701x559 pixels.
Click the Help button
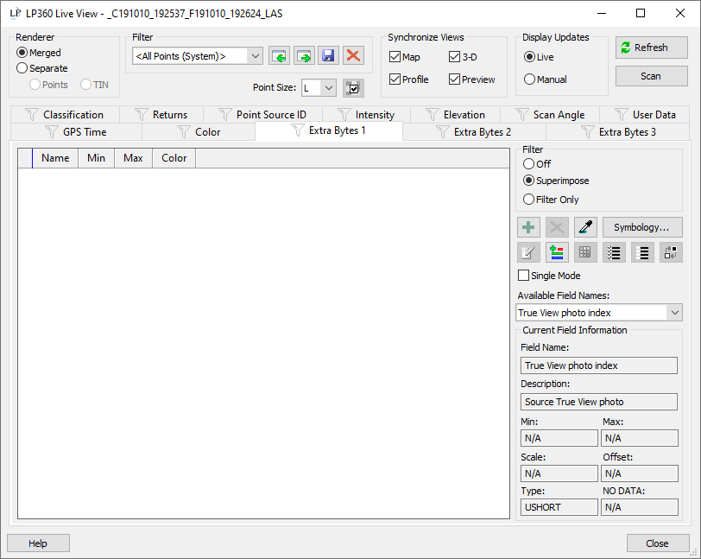[x=38, y=543]
